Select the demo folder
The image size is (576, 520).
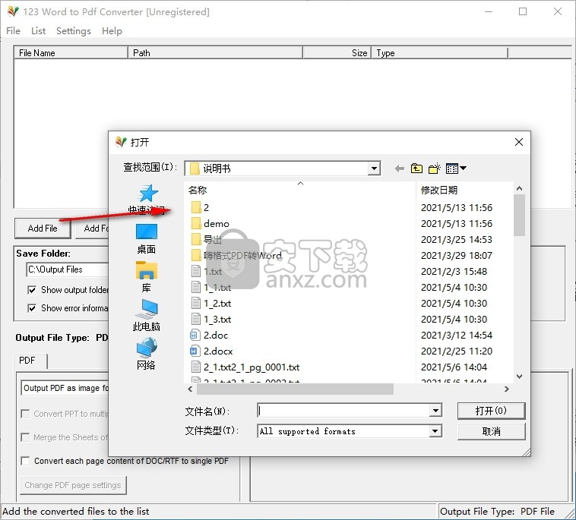point(210,223)
